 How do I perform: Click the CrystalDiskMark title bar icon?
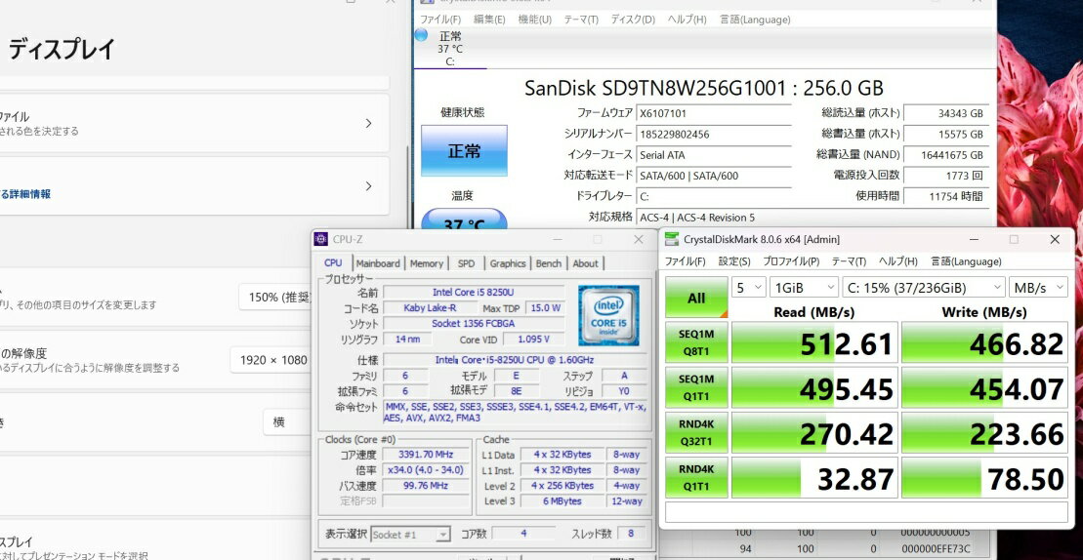671,239
